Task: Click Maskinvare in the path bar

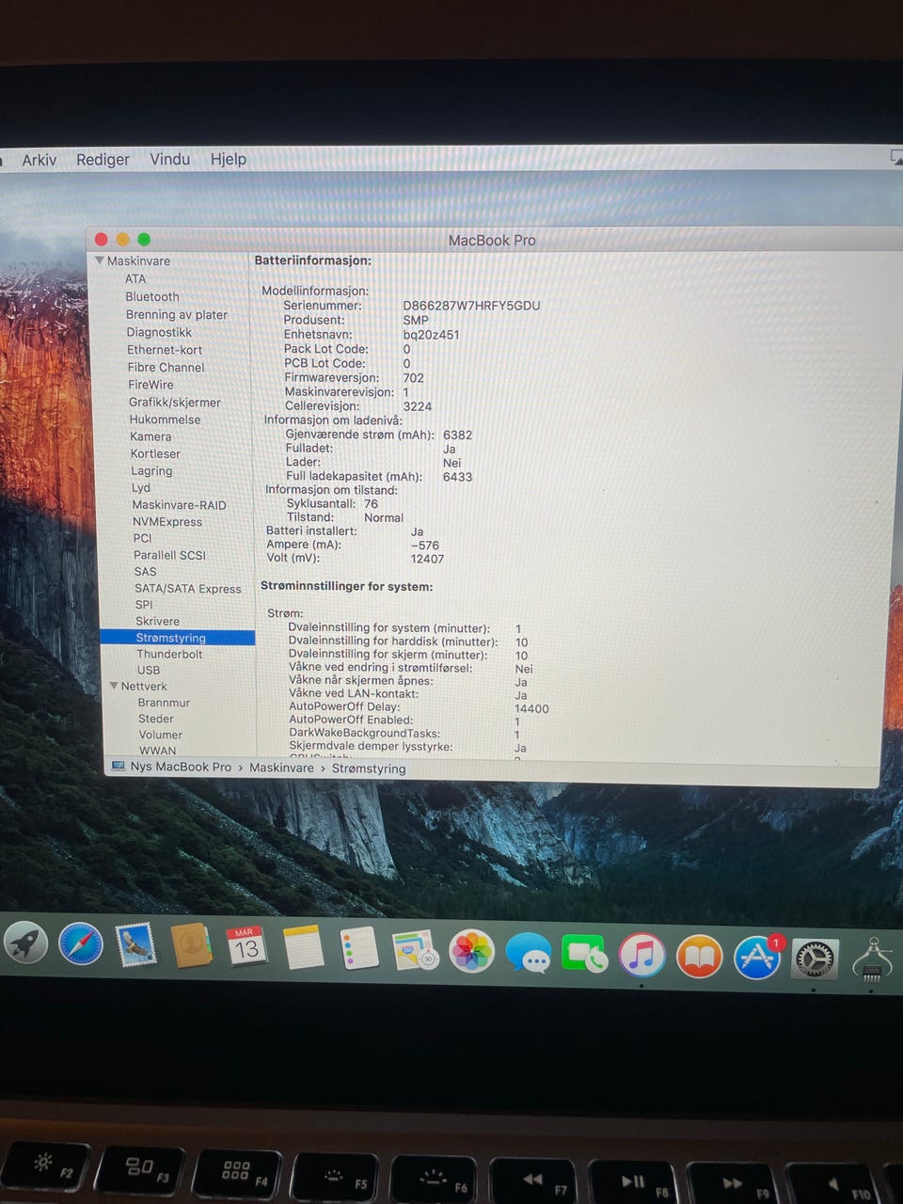Action: 281,768
